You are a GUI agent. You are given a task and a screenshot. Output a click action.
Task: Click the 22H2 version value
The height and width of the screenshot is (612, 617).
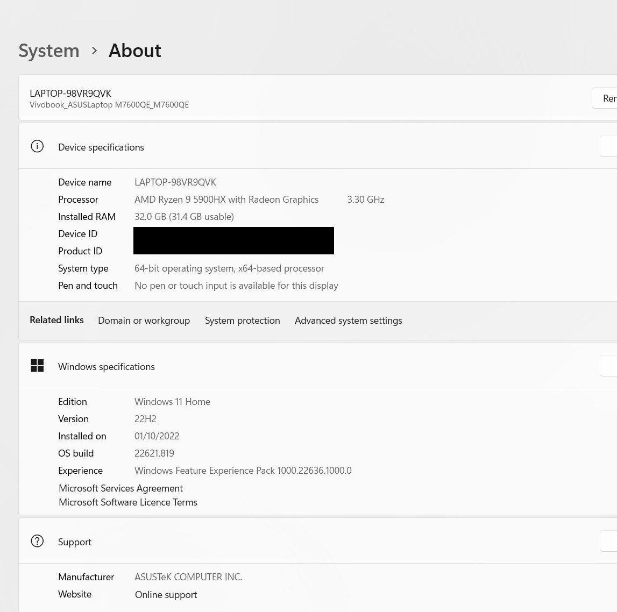point(146,419)
